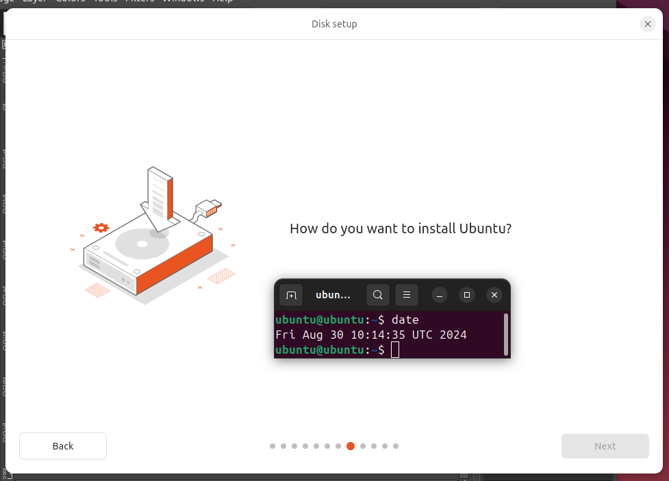Viewport: 669px width, 481px height.
Task: Click the 'Fri Aug 30 10:14:35 UTC 2024' output line
Action: pos(370,335)
